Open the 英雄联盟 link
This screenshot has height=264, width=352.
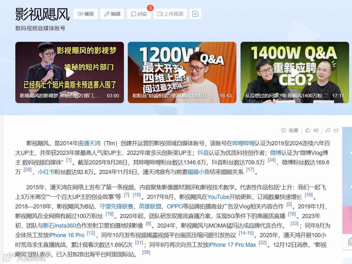pyautogui.click(x=150, y=206)
